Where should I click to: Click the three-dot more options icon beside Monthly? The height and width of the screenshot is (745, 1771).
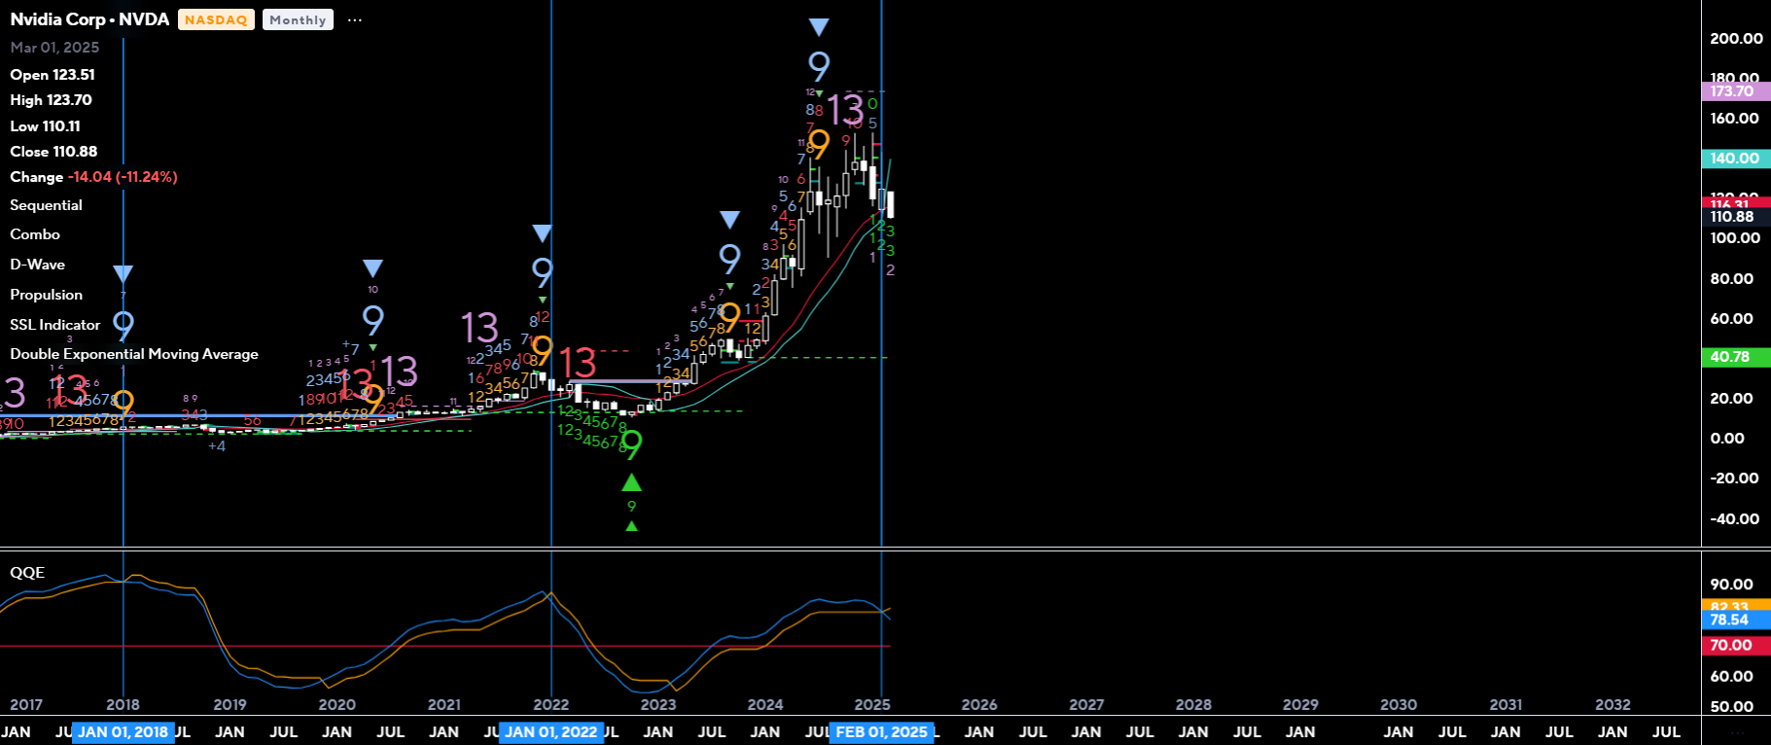click(355, 20)
